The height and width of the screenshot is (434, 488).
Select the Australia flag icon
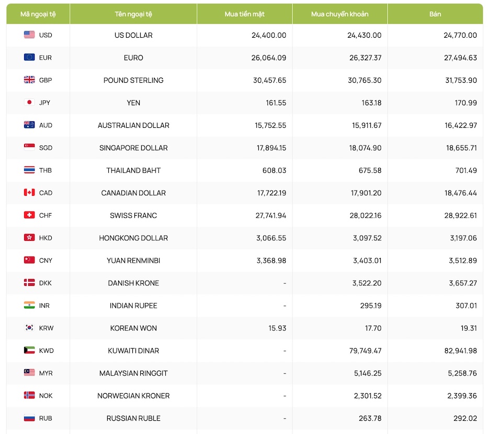pyautogui.click(x=29, y=125)
